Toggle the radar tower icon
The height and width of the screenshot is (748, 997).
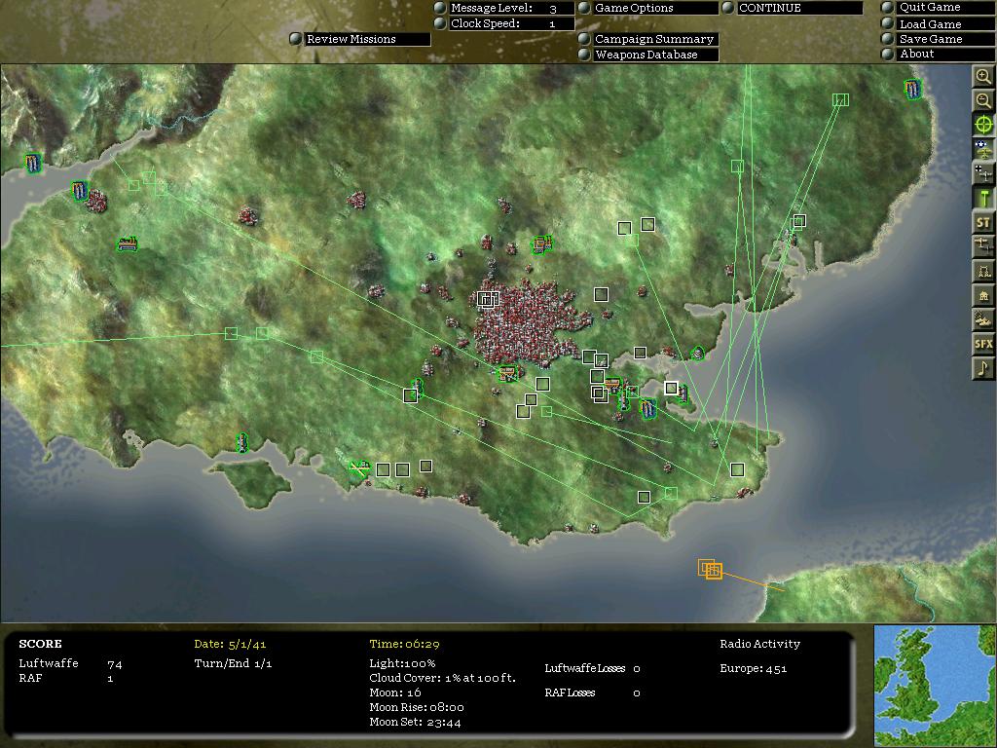pyautogui.click(x=983, y=271)
